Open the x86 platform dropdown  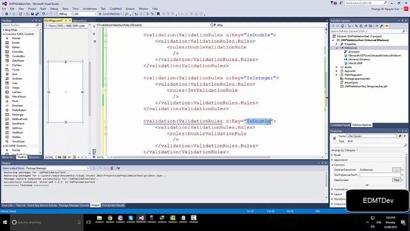[x=85, y=14]
